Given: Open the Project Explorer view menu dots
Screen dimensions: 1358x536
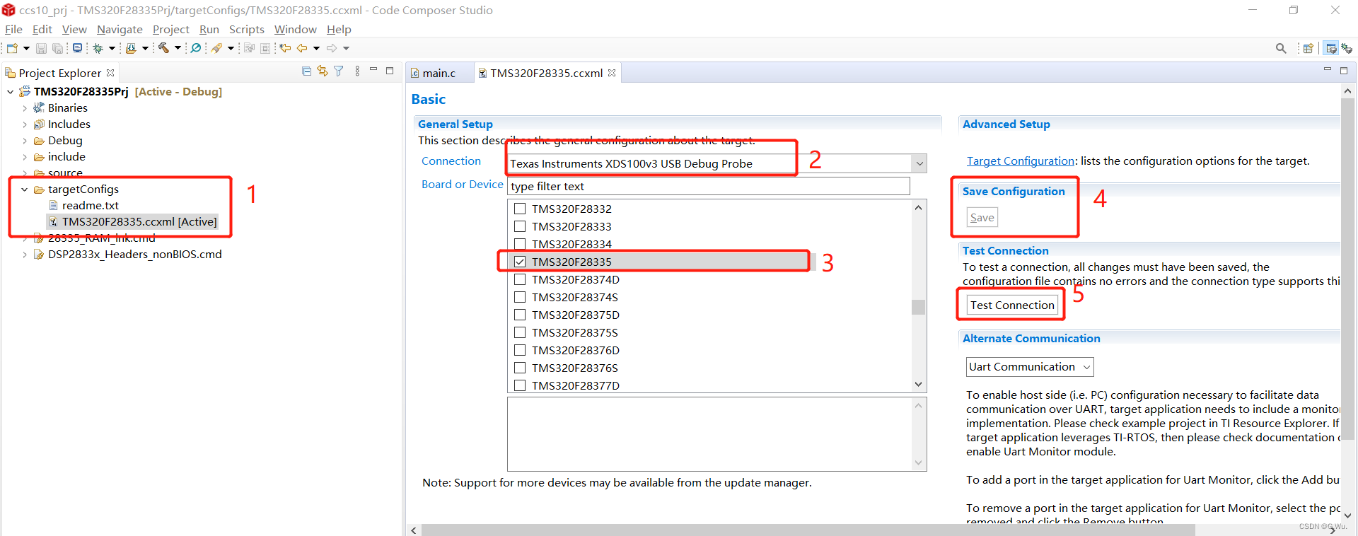Looking at the screenshot, I should (x=357, y=71).
